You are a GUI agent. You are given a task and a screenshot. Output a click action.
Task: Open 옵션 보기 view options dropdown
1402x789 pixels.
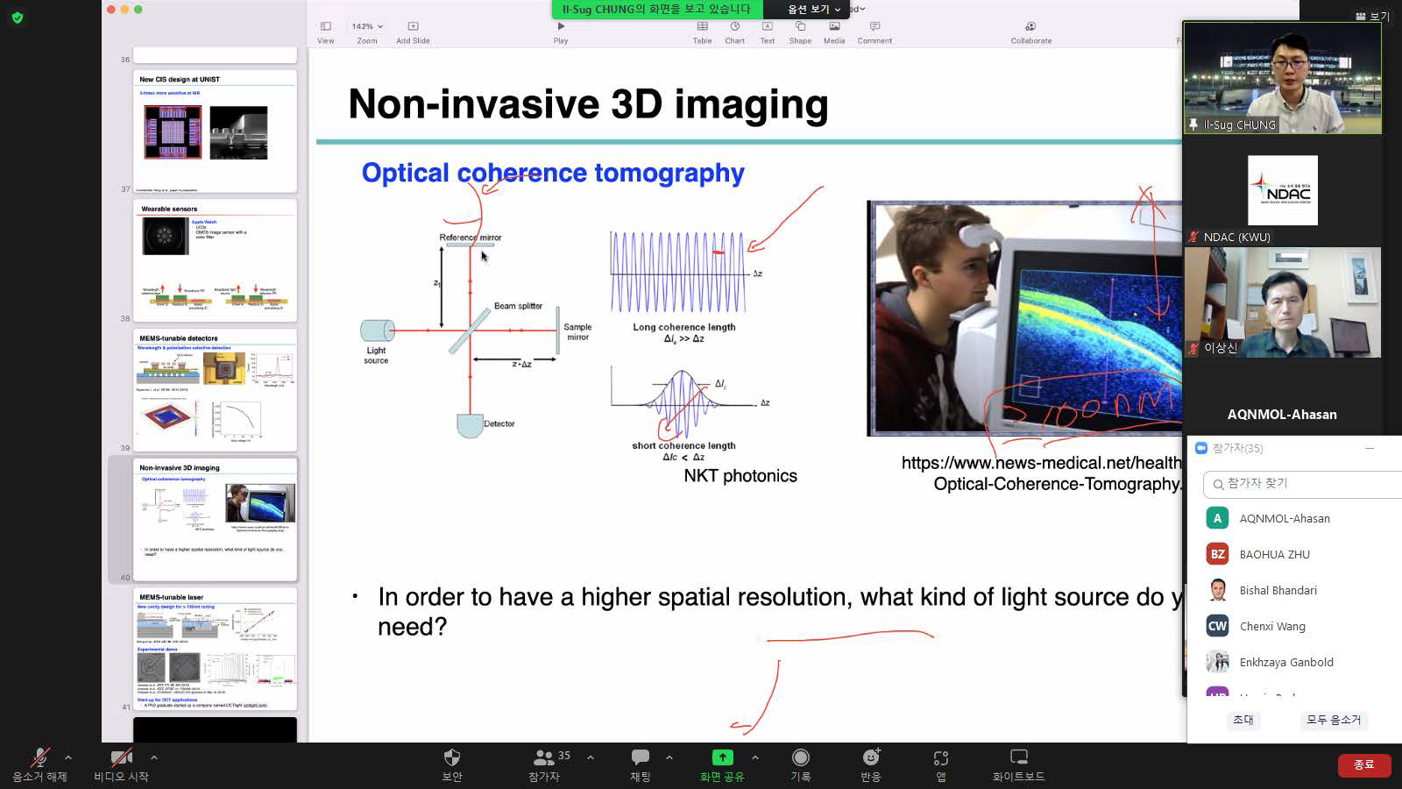(814, 9)
